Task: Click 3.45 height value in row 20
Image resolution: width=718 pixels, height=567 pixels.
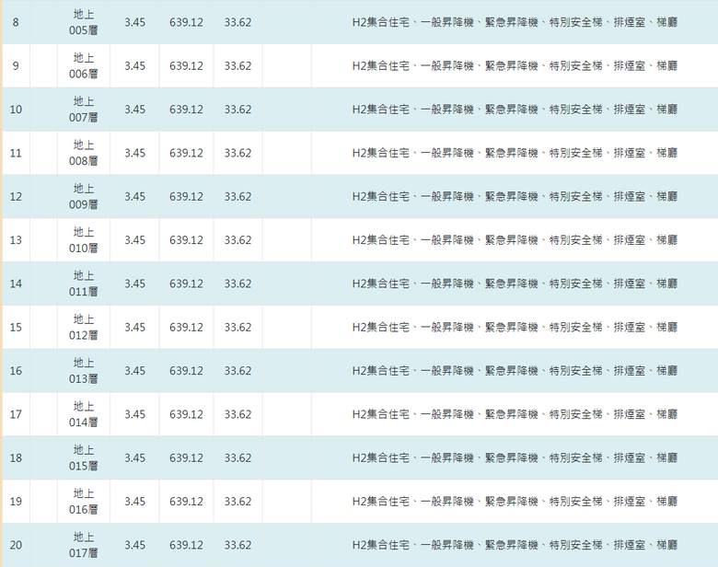Action: point(134,545)
